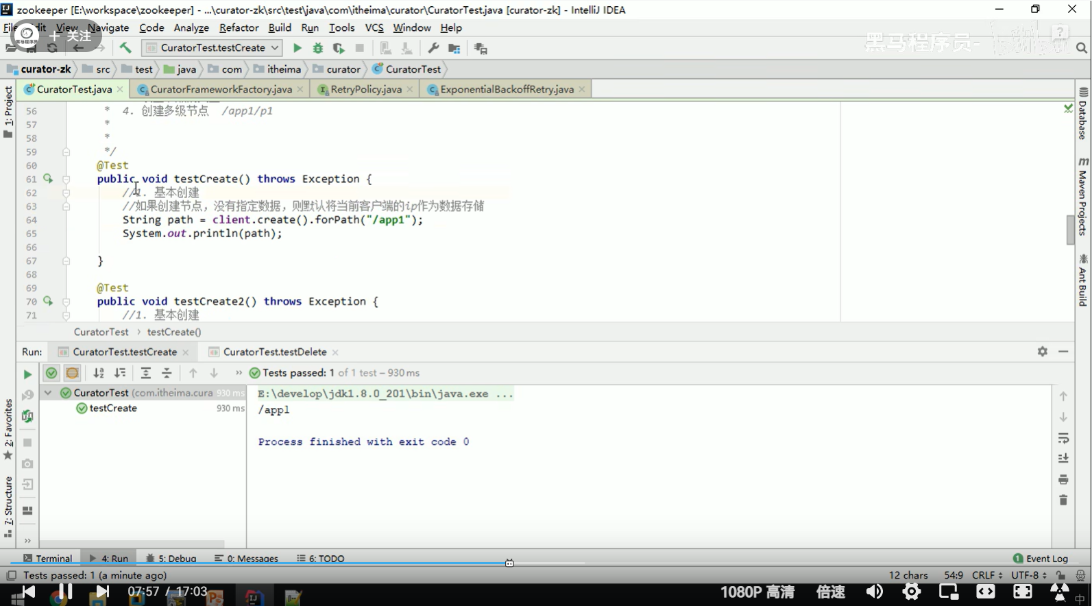Screen dimensions: 1092x606
Task: Toggle sorting test results by duration
Action: [120, 373]
